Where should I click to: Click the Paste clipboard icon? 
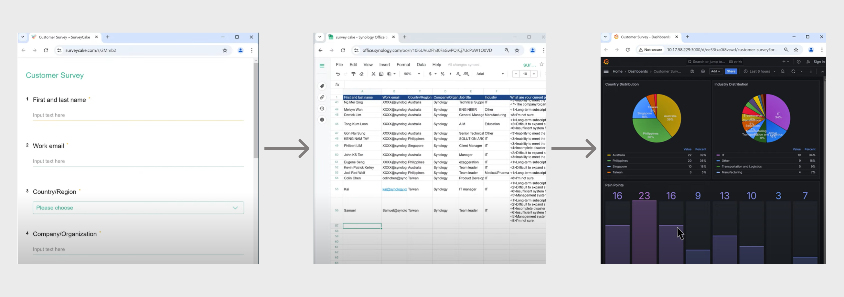(389, 74)
